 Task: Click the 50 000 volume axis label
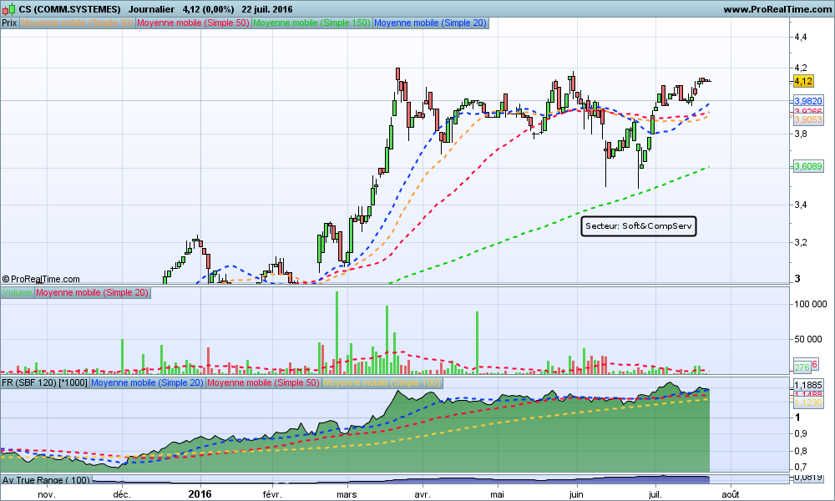807,339
